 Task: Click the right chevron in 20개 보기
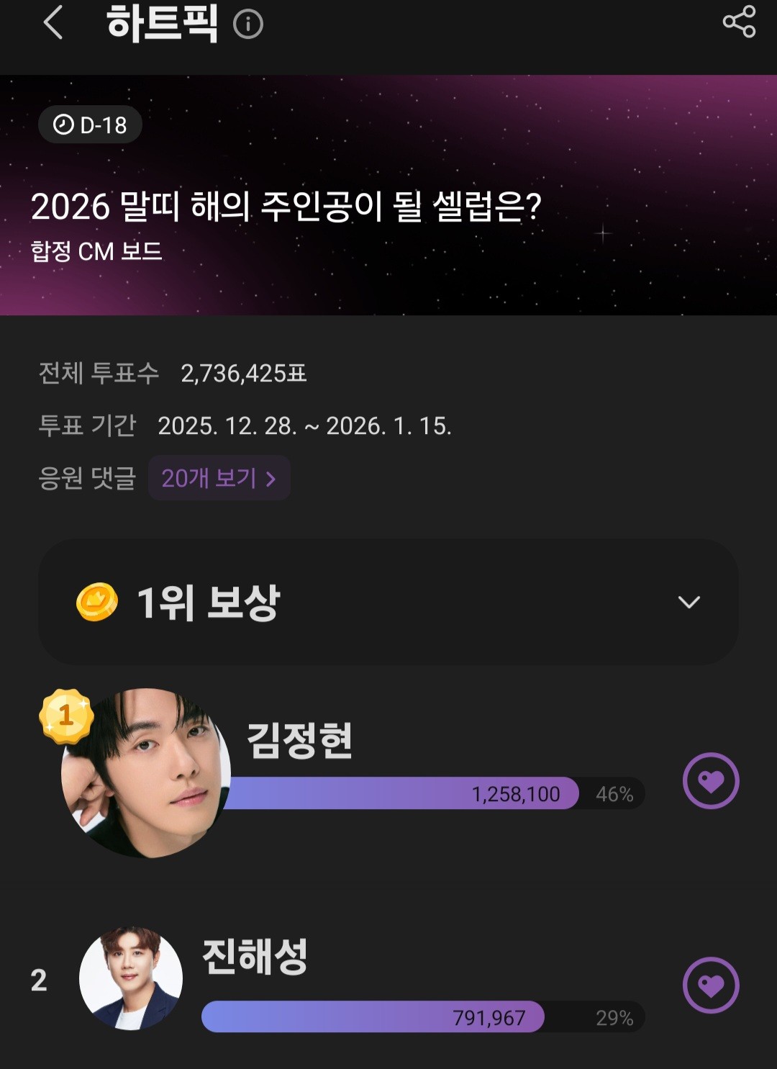coord(271,479)
